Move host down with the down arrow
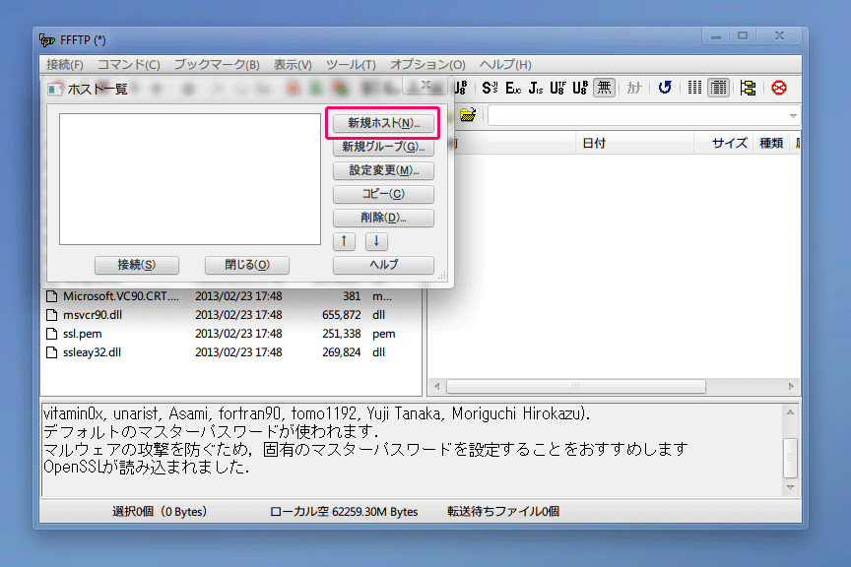 click(376, 241)
